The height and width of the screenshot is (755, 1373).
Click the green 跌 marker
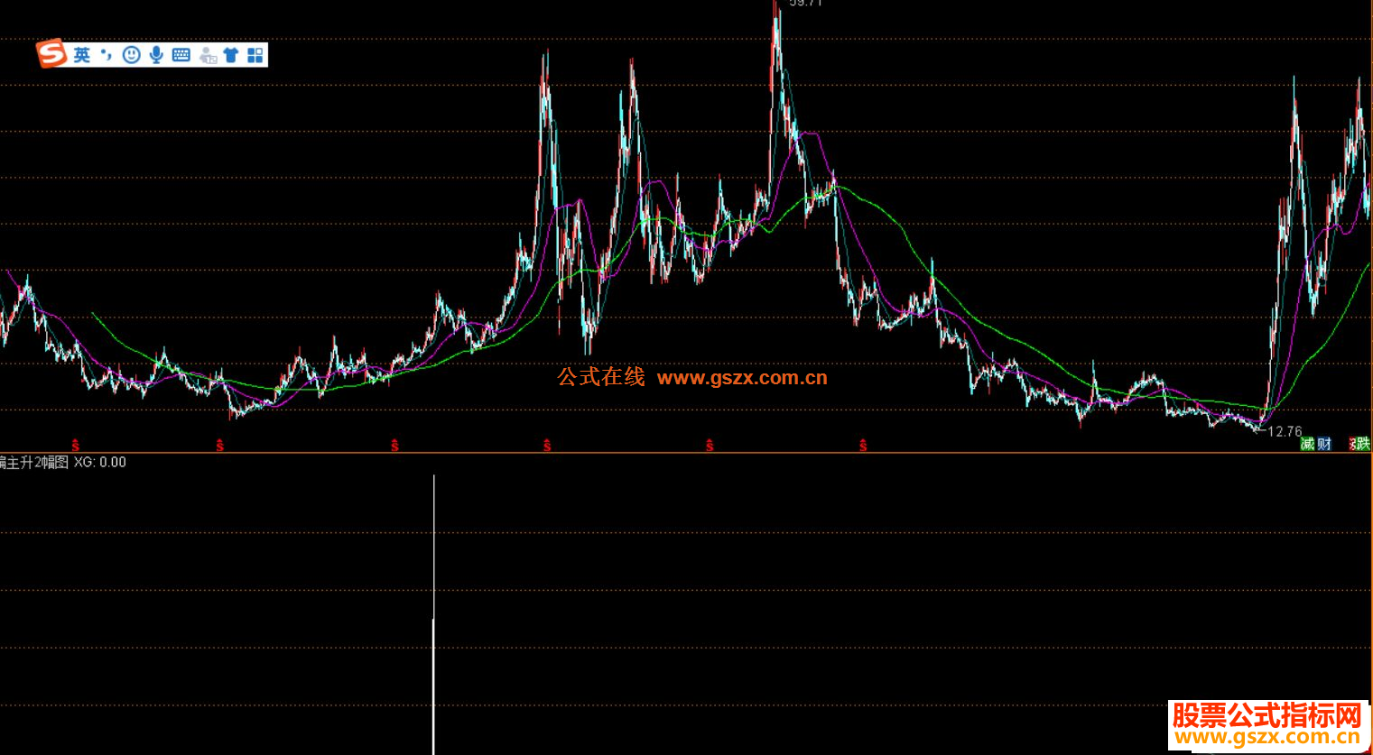click(x=1363, y=444)
